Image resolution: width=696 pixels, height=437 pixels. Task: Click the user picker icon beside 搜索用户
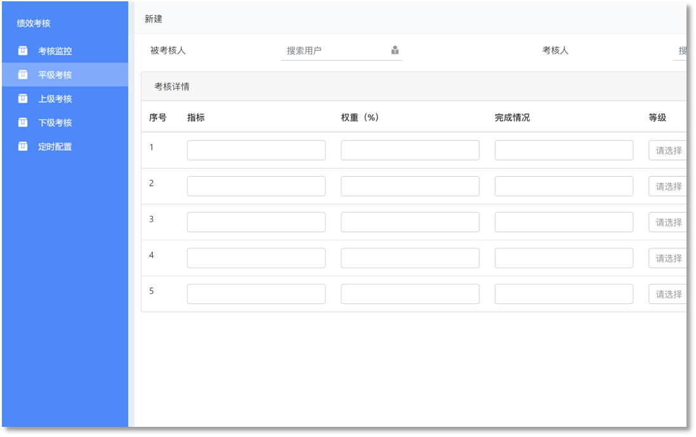click(395, 50)
